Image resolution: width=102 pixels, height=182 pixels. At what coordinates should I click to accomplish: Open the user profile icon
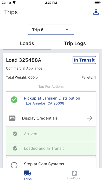(96, 12)
